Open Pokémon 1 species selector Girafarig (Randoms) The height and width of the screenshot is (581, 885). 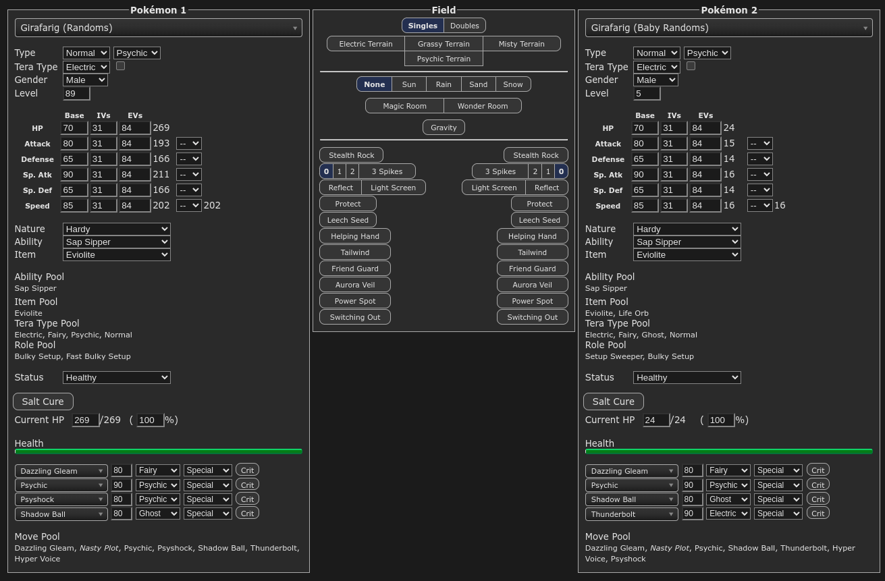[x=159, y=28]
